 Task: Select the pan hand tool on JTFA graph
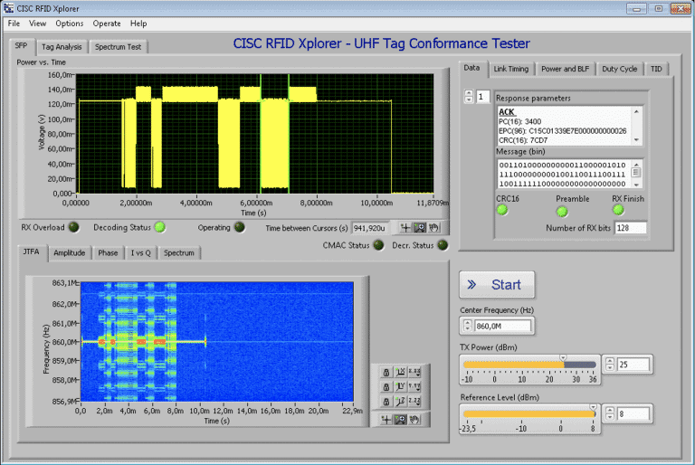pyautogui.click(x=414, y=420)
